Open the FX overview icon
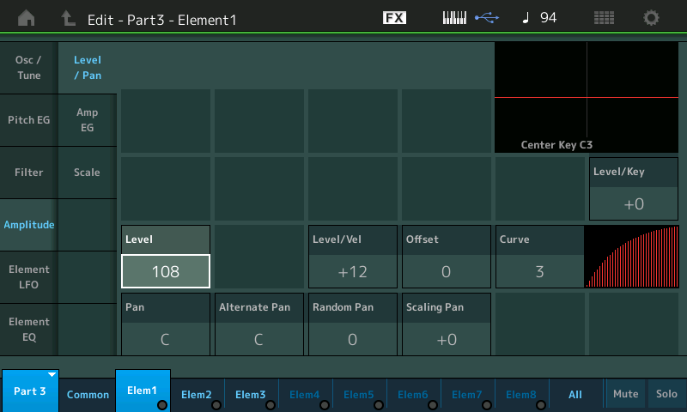Viewport: 687px width, 412px height. click(x=394, y=18)
